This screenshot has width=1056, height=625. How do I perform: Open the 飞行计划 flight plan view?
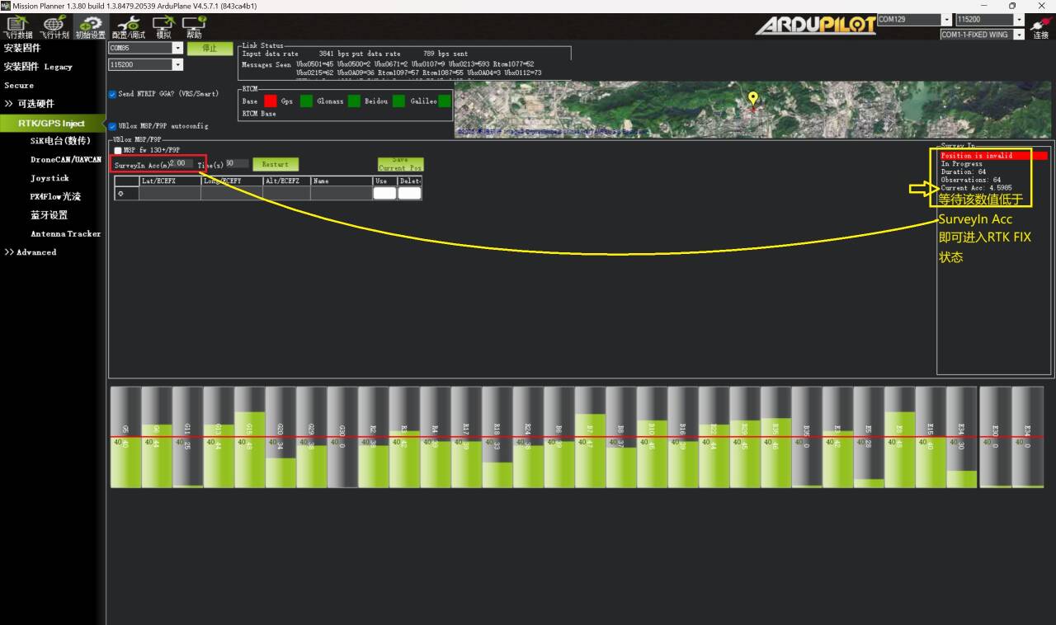(x=54, y=26)
